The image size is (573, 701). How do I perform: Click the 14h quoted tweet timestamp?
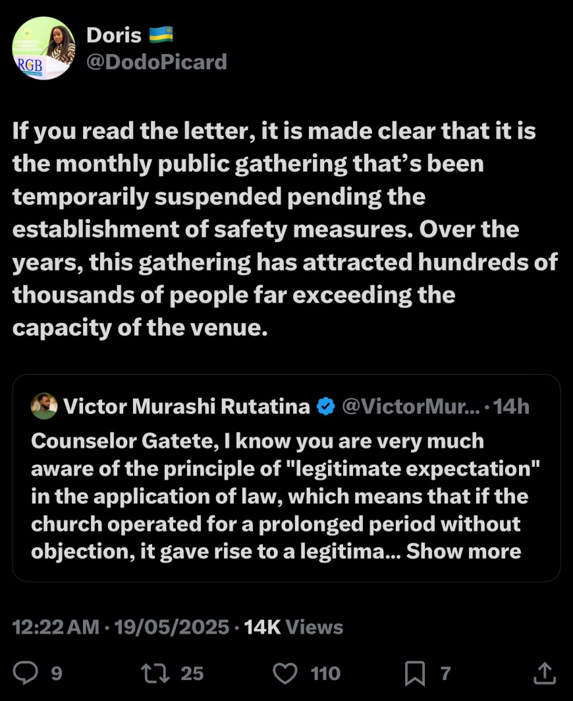tap(511, 407)
